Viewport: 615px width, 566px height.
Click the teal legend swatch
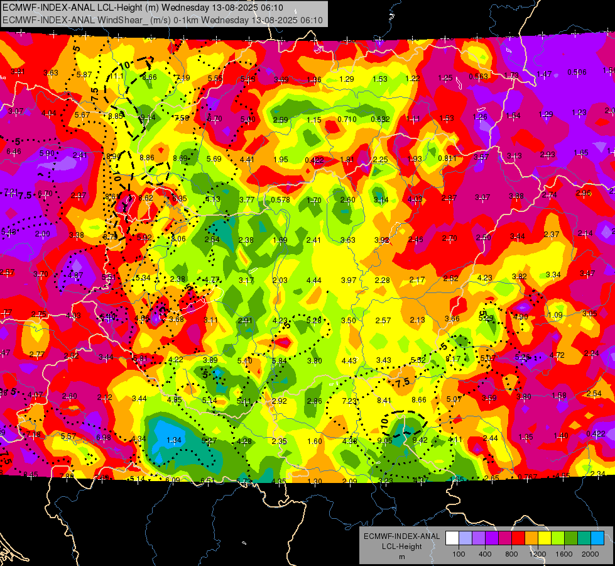point(584,538)
